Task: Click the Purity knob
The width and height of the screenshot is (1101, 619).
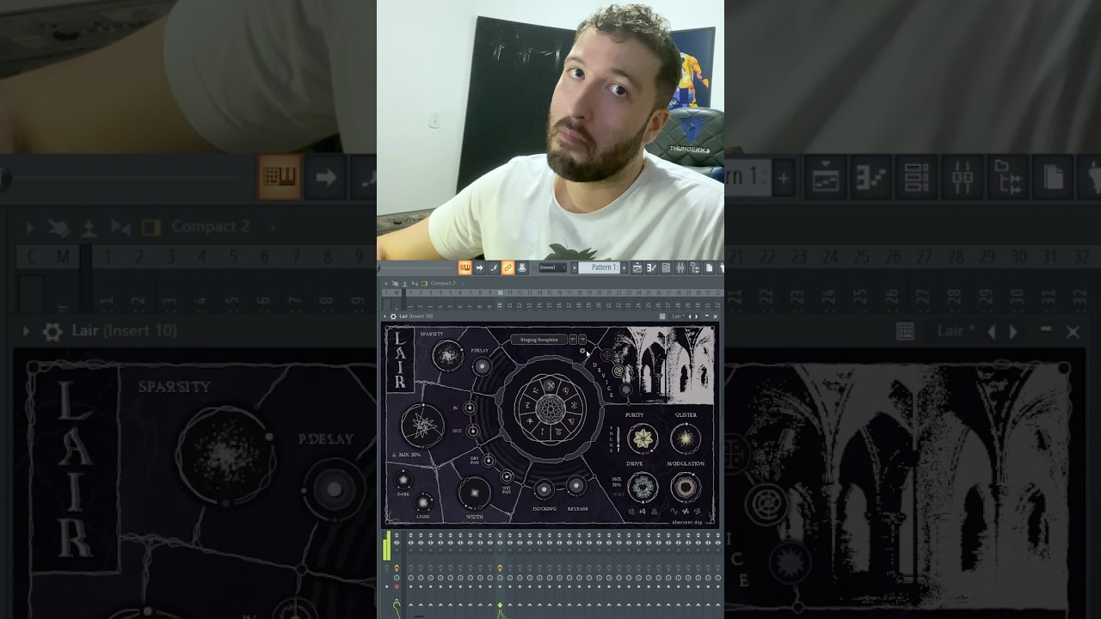Action: [642, 439]
